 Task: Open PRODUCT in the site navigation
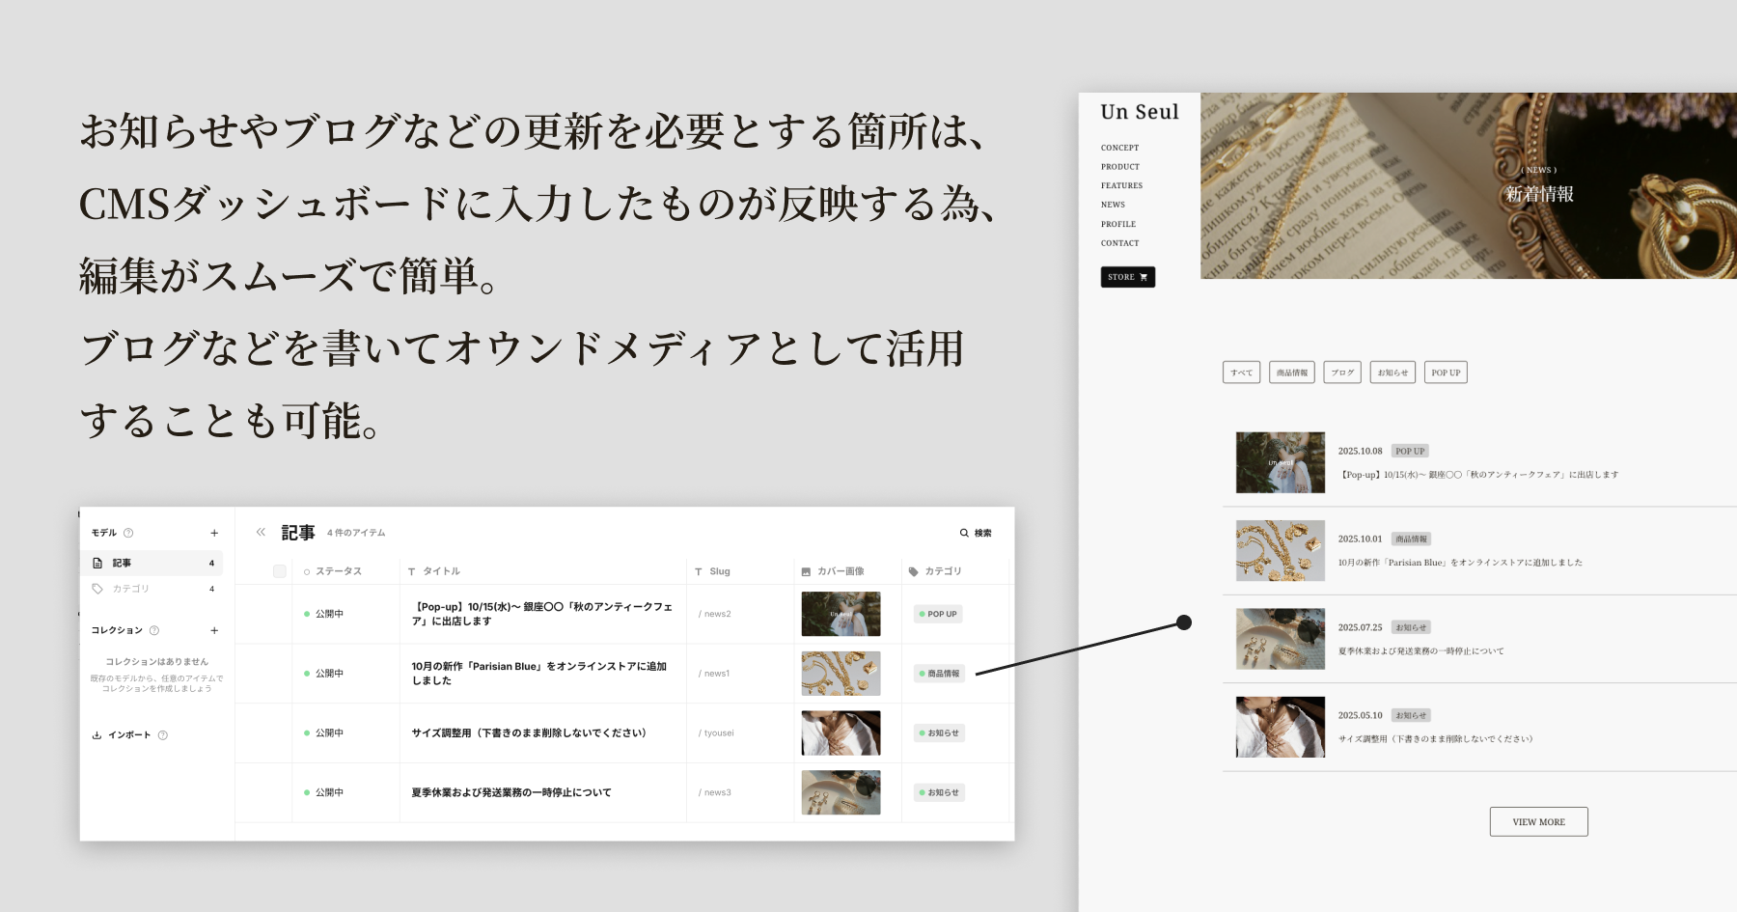1120,167
